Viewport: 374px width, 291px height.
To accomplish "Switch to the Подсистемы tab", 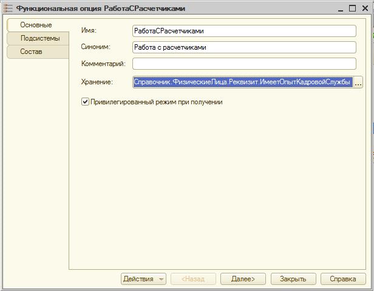I will 38,38.
